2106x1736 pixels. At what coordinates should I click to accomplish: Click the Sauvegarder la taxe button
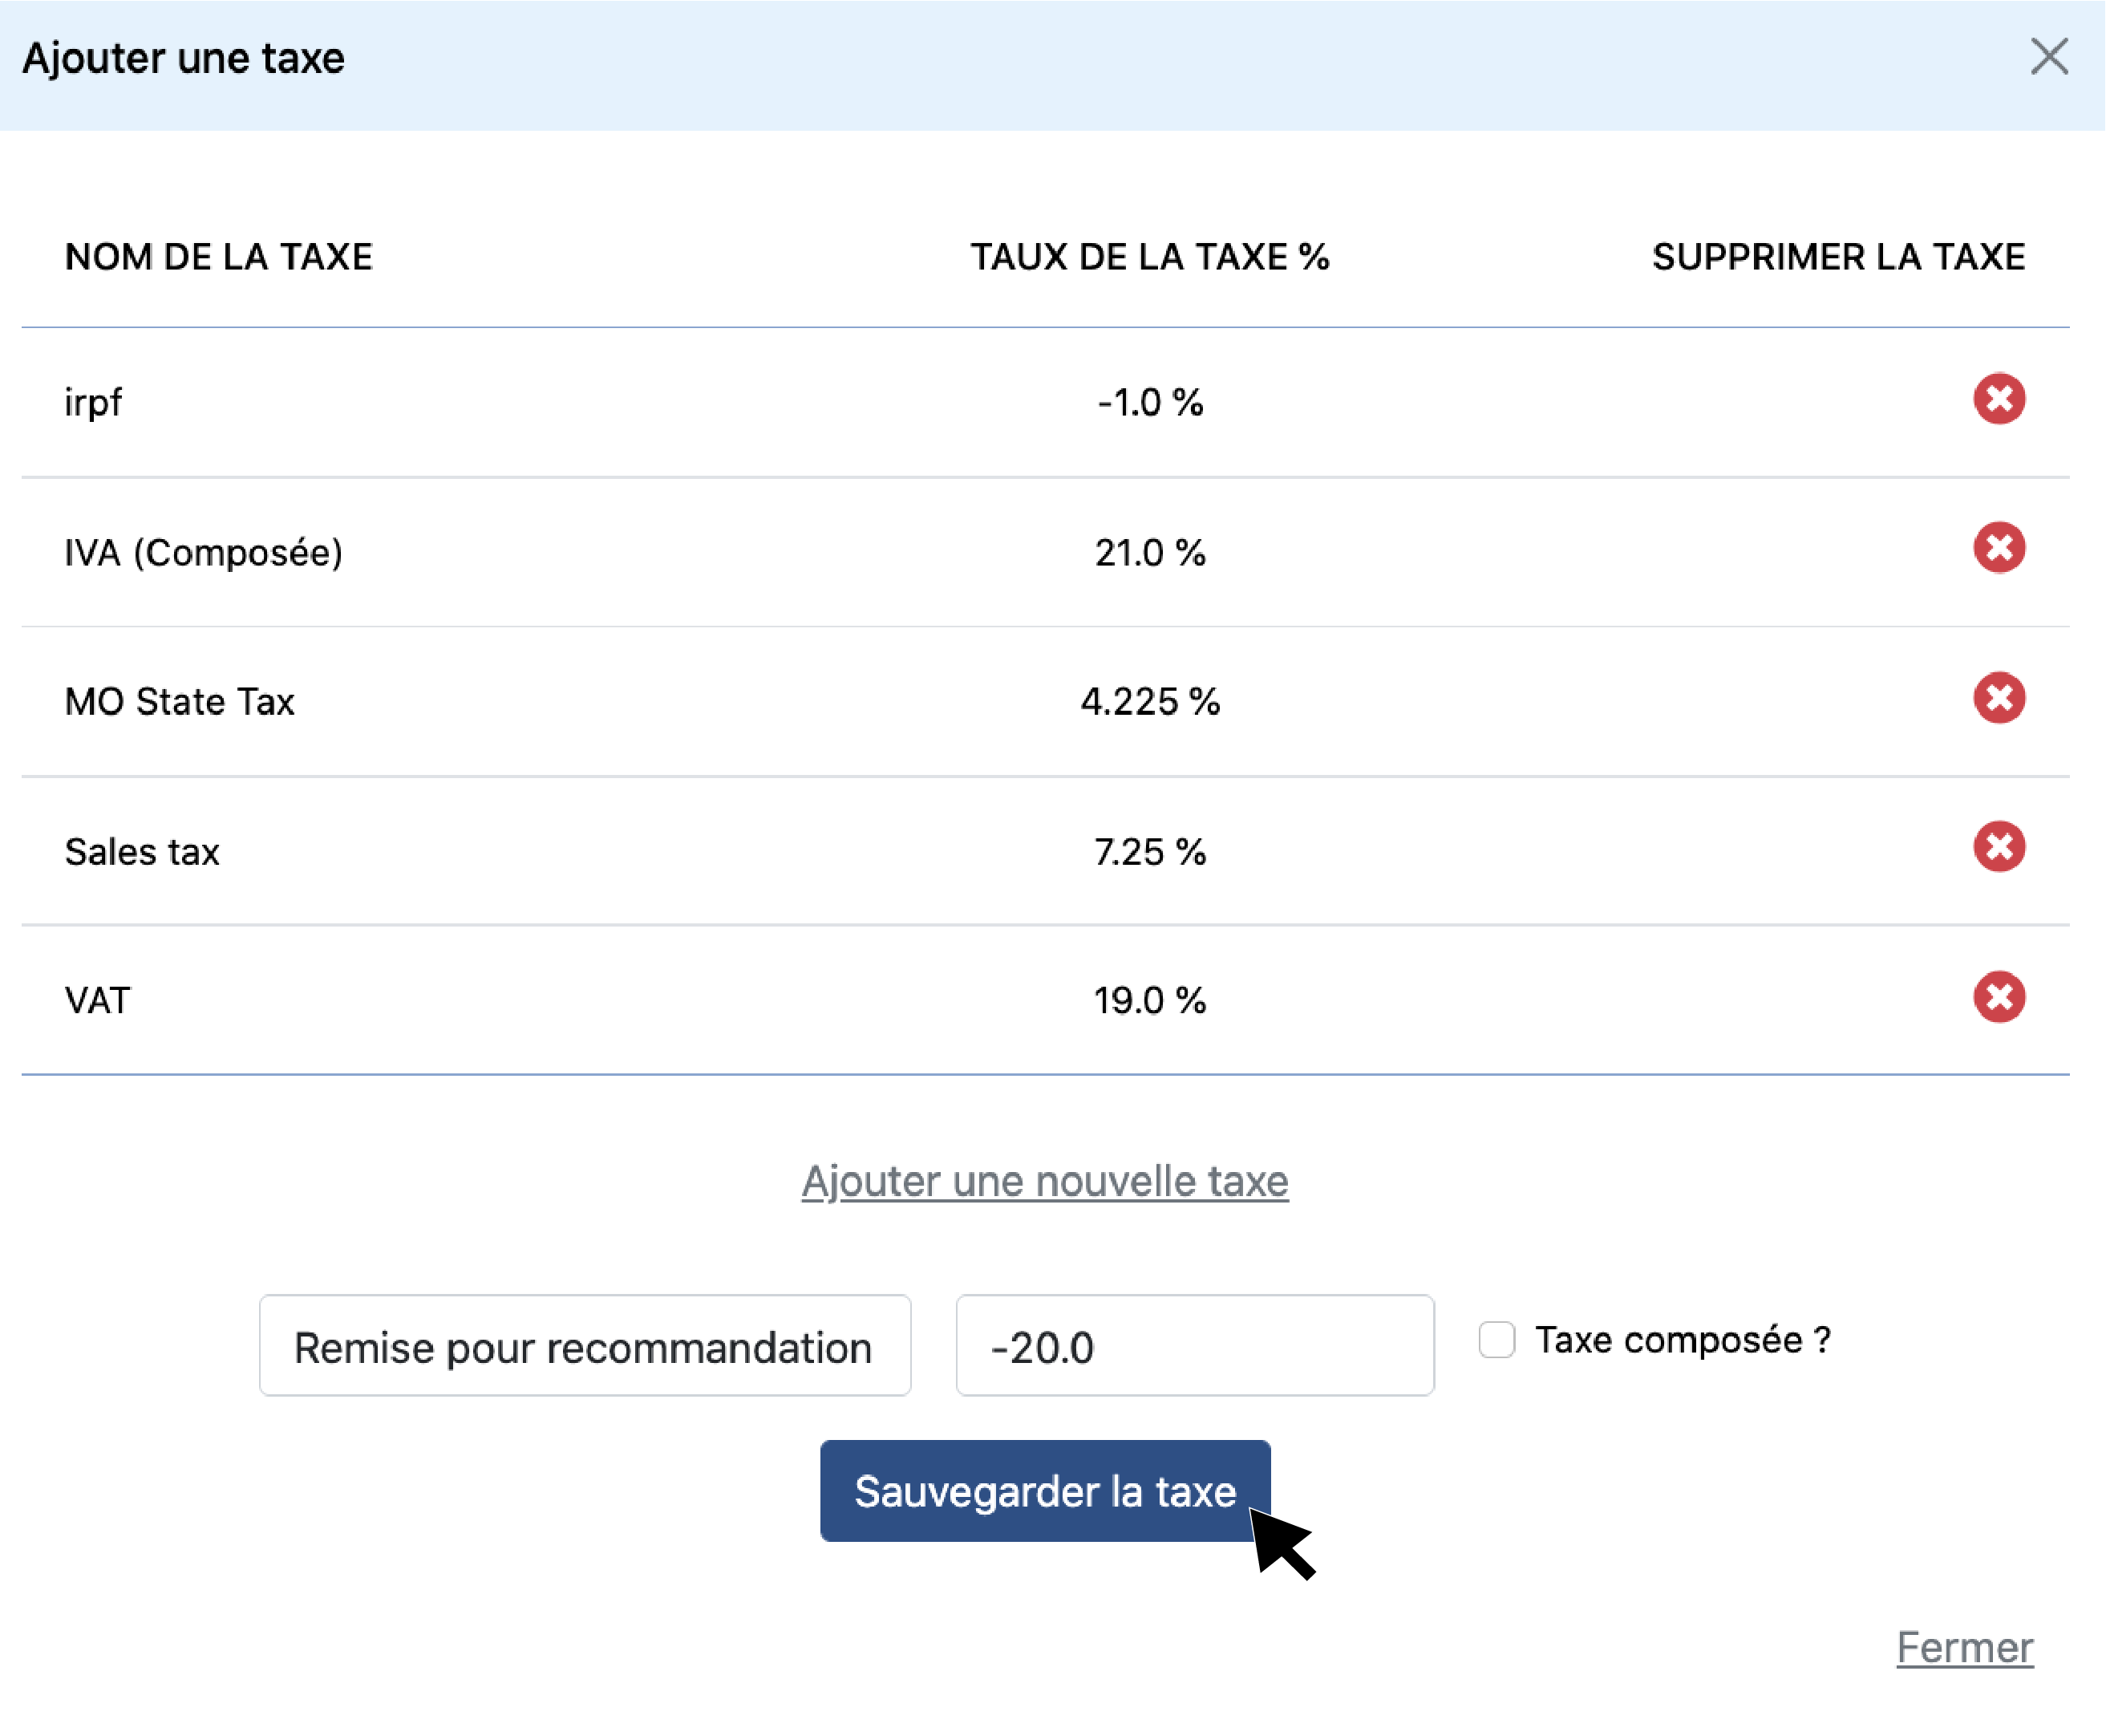tap(1046, 1491)
